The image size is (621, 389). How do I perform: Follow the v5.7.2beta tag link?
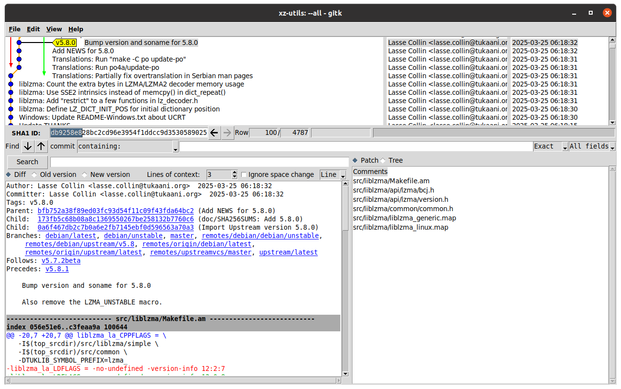tap(61, 260)
